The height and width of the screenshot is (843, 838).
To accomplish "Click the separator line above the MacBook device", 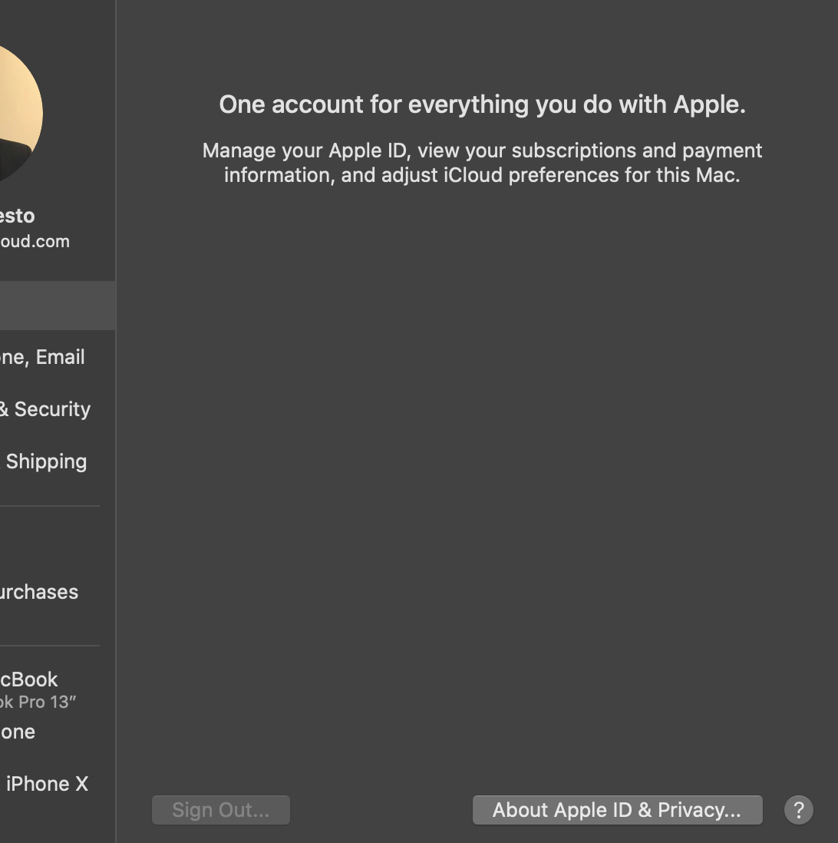I will (x=50, y=646).
